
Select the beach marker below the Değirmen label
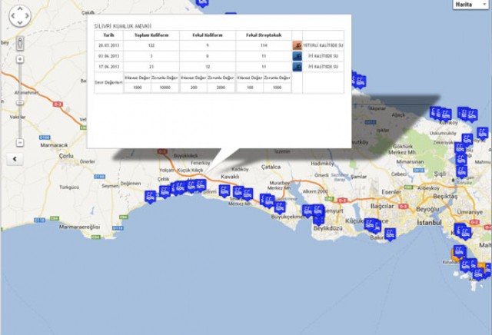click(151, 197)
